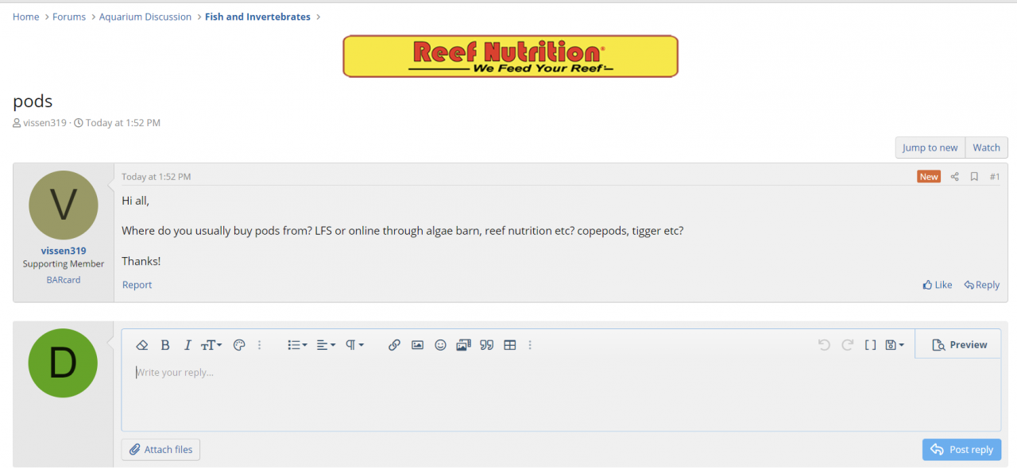Screen dimensions: 1017x468
Task: Click thread date Today at 1:52 PM
Action: 123,123
